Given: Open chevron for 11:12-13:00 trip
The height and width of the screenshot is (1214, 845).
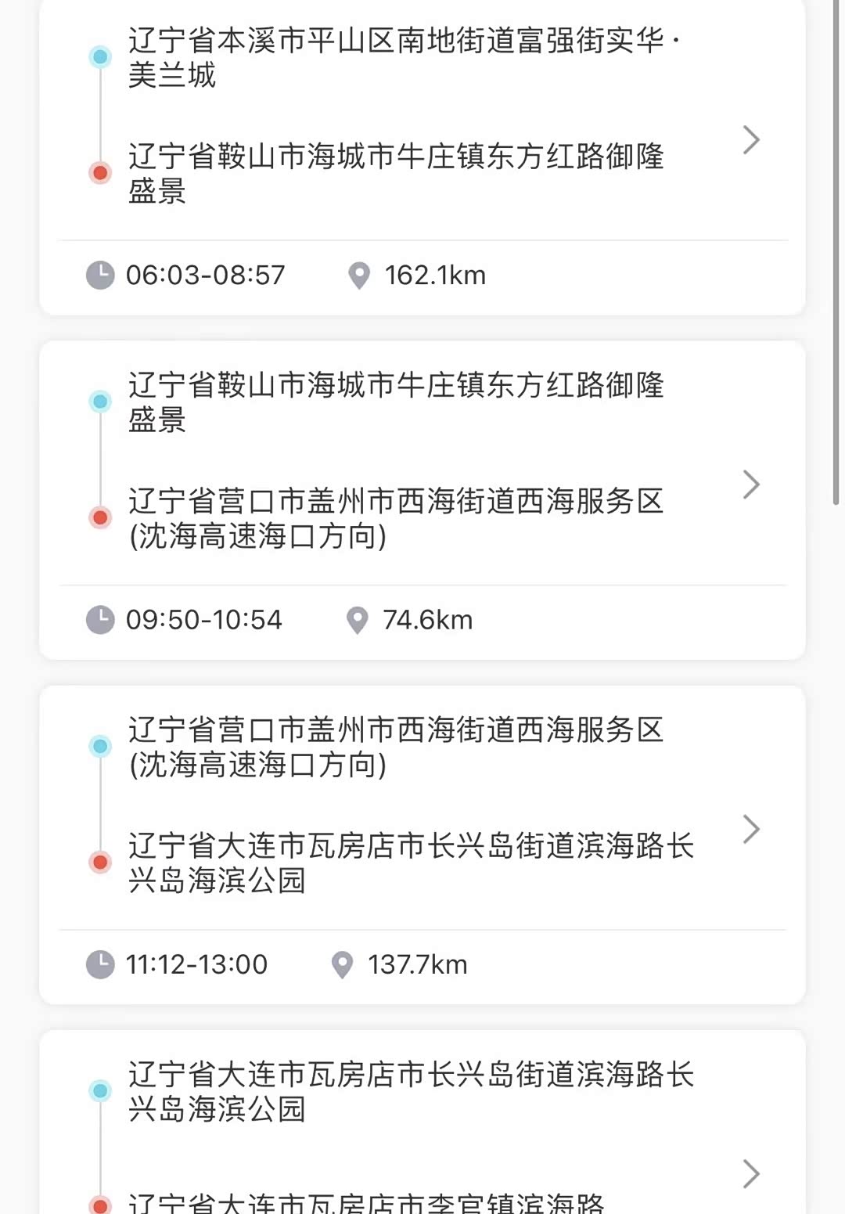Looking at the screenshot, I should coord(751,829).
